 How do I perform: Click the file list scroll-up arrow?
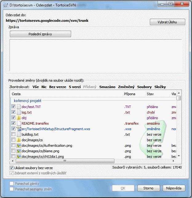[179, 93]
